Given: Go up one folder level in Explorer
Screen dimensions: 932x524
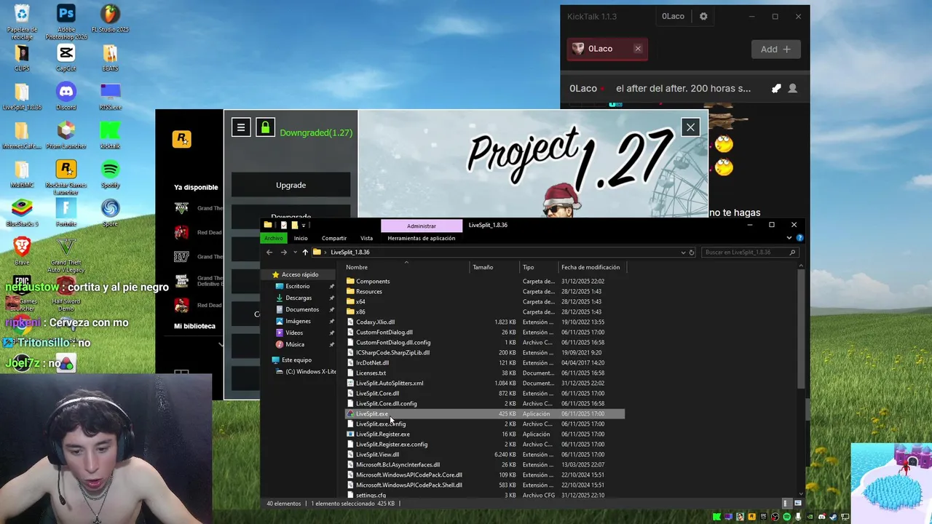Looking at the screenshot, I should 305,252.
